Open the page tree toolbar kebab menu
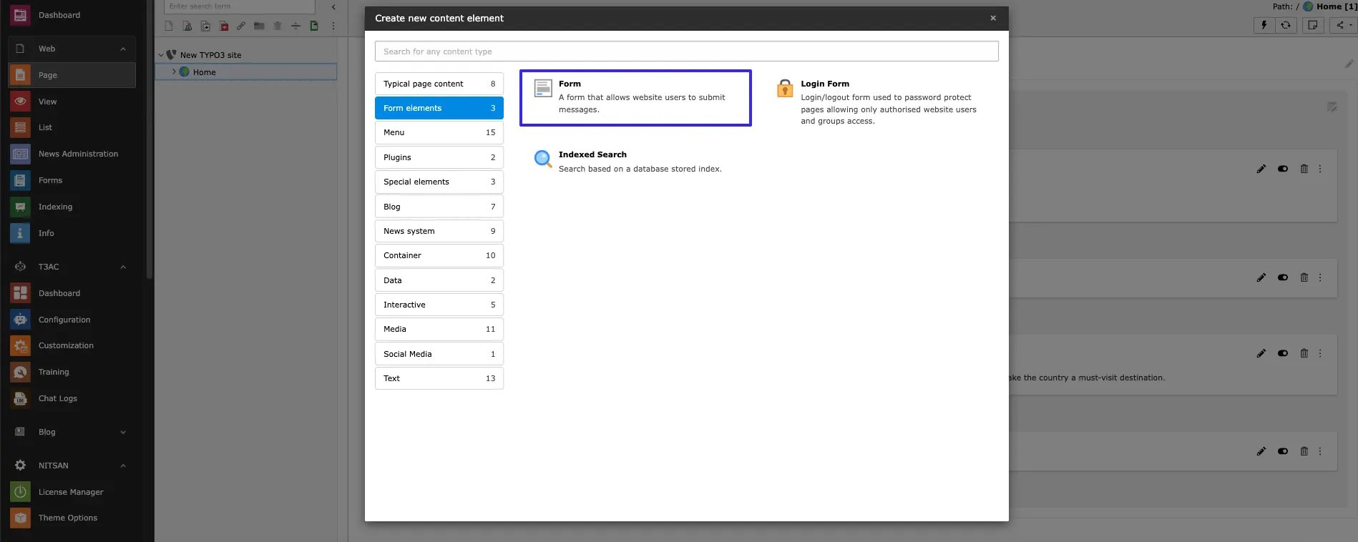 coord(333,26)
